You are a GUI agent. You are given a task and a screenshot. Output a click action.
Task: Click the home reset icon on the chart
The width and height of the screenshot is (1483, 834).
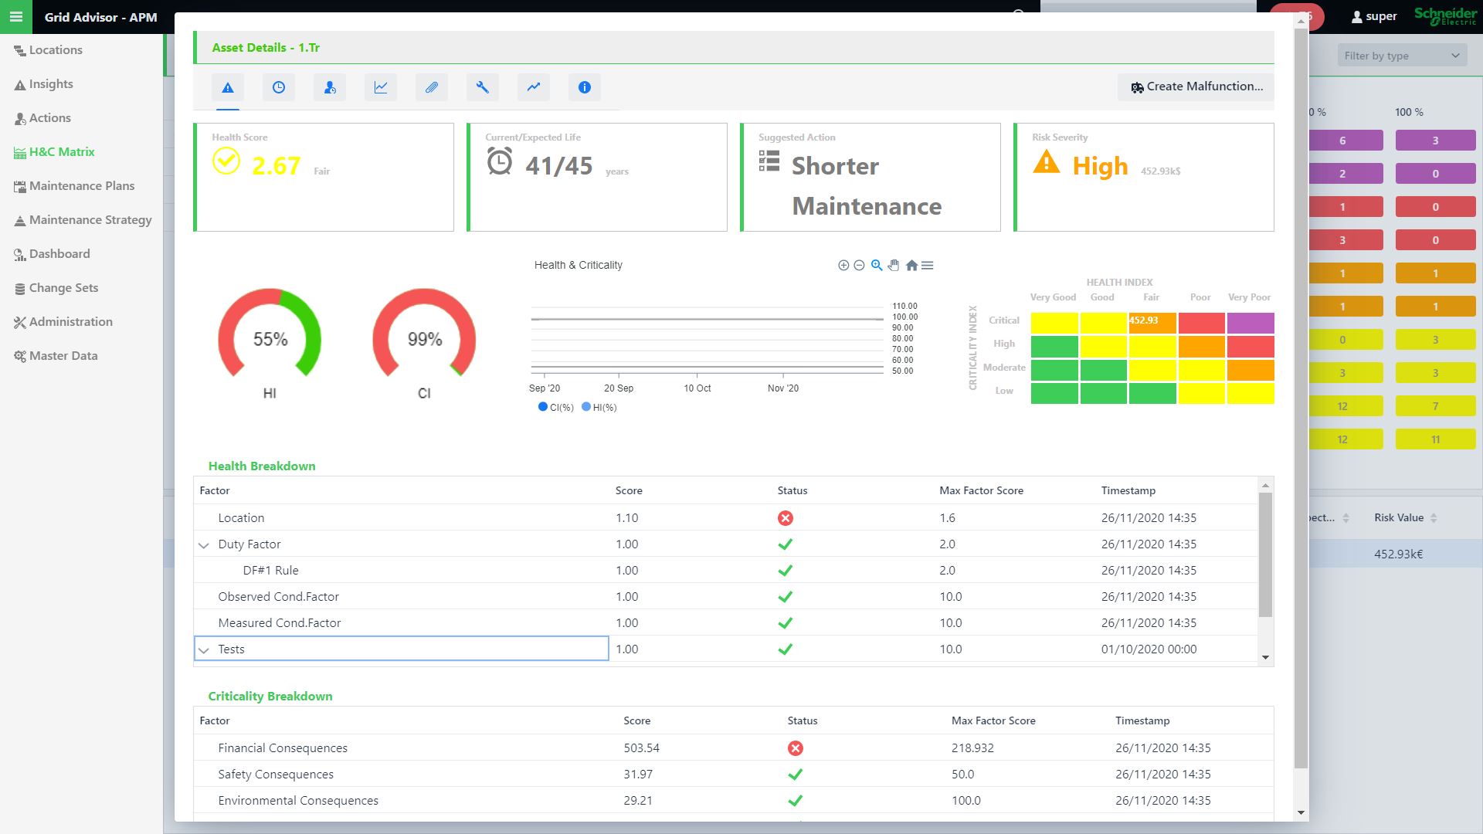pos(911,265)
